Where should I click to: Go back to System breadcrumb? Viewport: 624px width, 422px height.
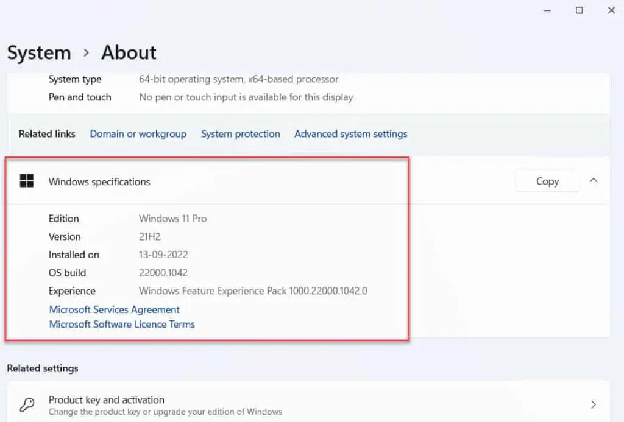pos(39,52)
